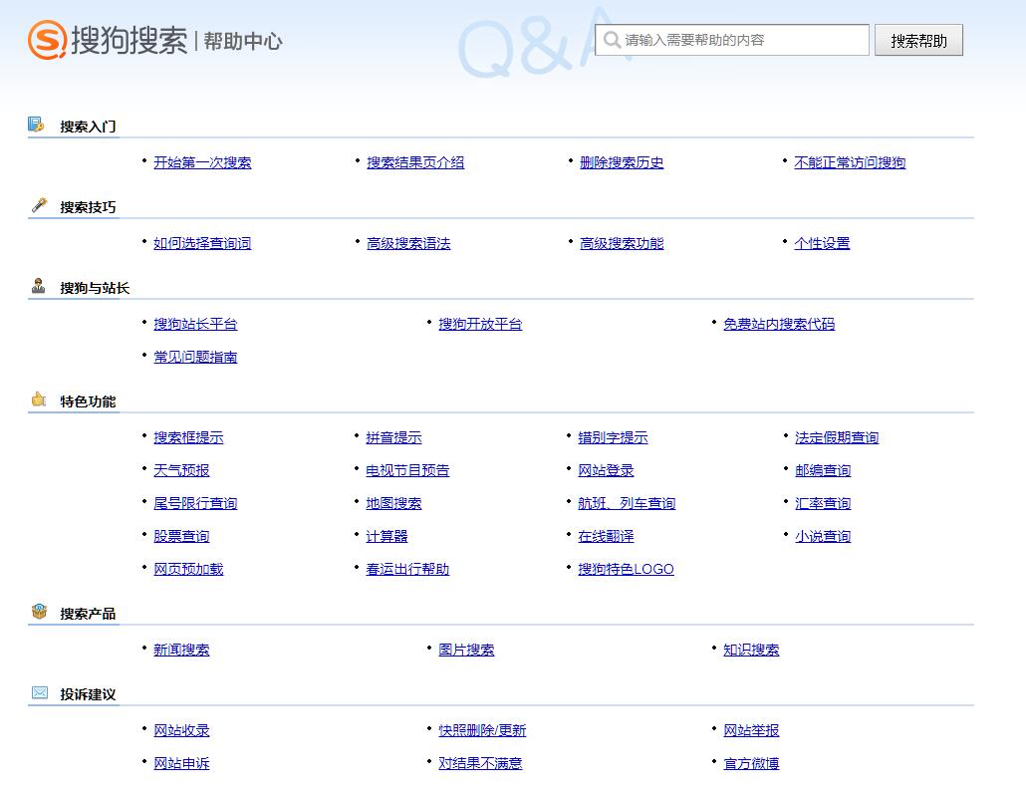1026x791 pixels.
Task: Open the 高级搜索功能 link
Action: pyautogui.click(x=622, y=243)
